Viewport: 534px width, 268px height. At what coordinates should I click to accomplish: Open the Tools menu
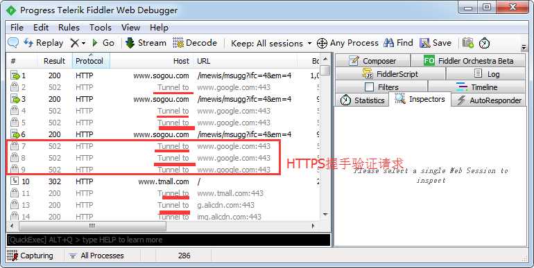[101, 28]
